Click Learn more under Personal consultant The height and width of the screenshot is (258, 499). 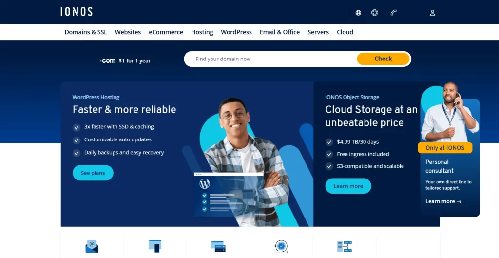coord(443,201)
